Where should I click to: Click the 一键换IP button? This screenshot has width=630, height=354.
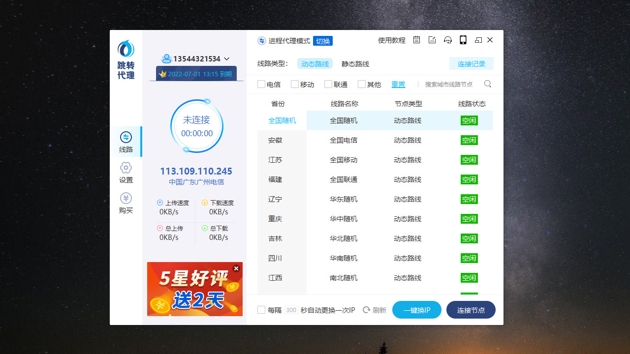(417, 310)
